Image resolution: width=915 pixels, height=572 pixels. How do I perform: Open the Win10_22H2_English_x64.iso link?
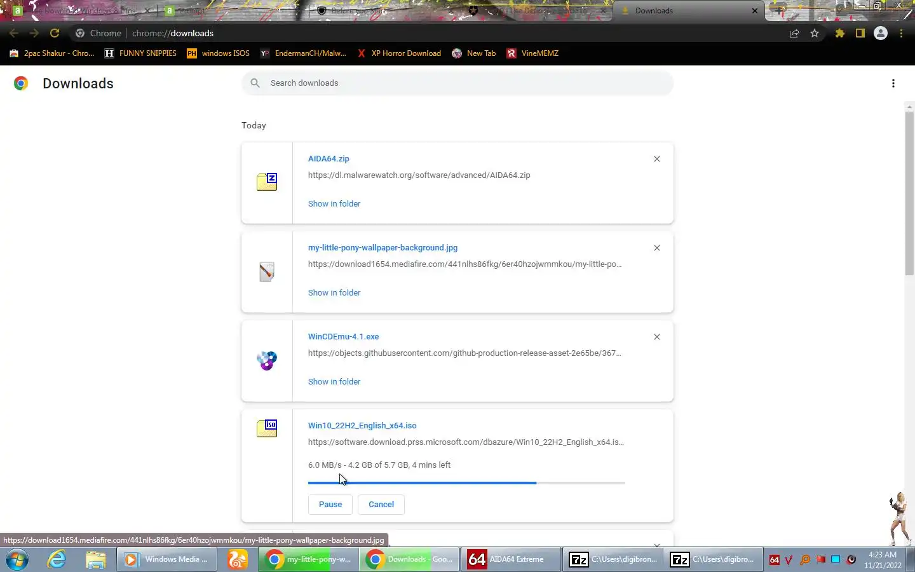coord(362,426)
